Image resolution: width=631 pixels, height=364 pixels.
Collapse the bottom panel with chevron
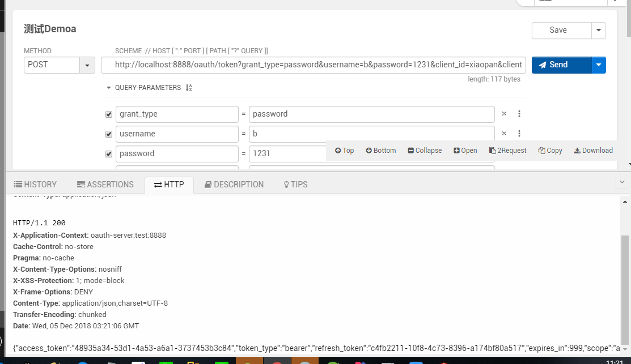(x=622, y=182)
